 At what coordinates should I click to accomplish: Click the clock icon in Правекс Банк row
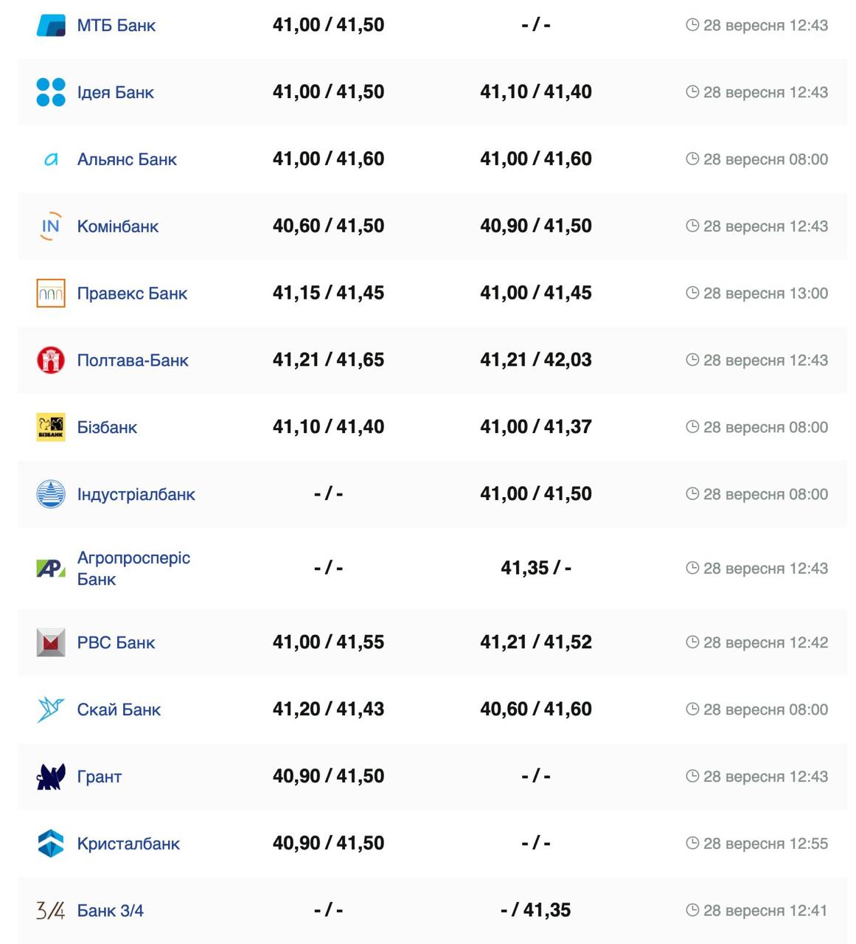tap(692, 293)
